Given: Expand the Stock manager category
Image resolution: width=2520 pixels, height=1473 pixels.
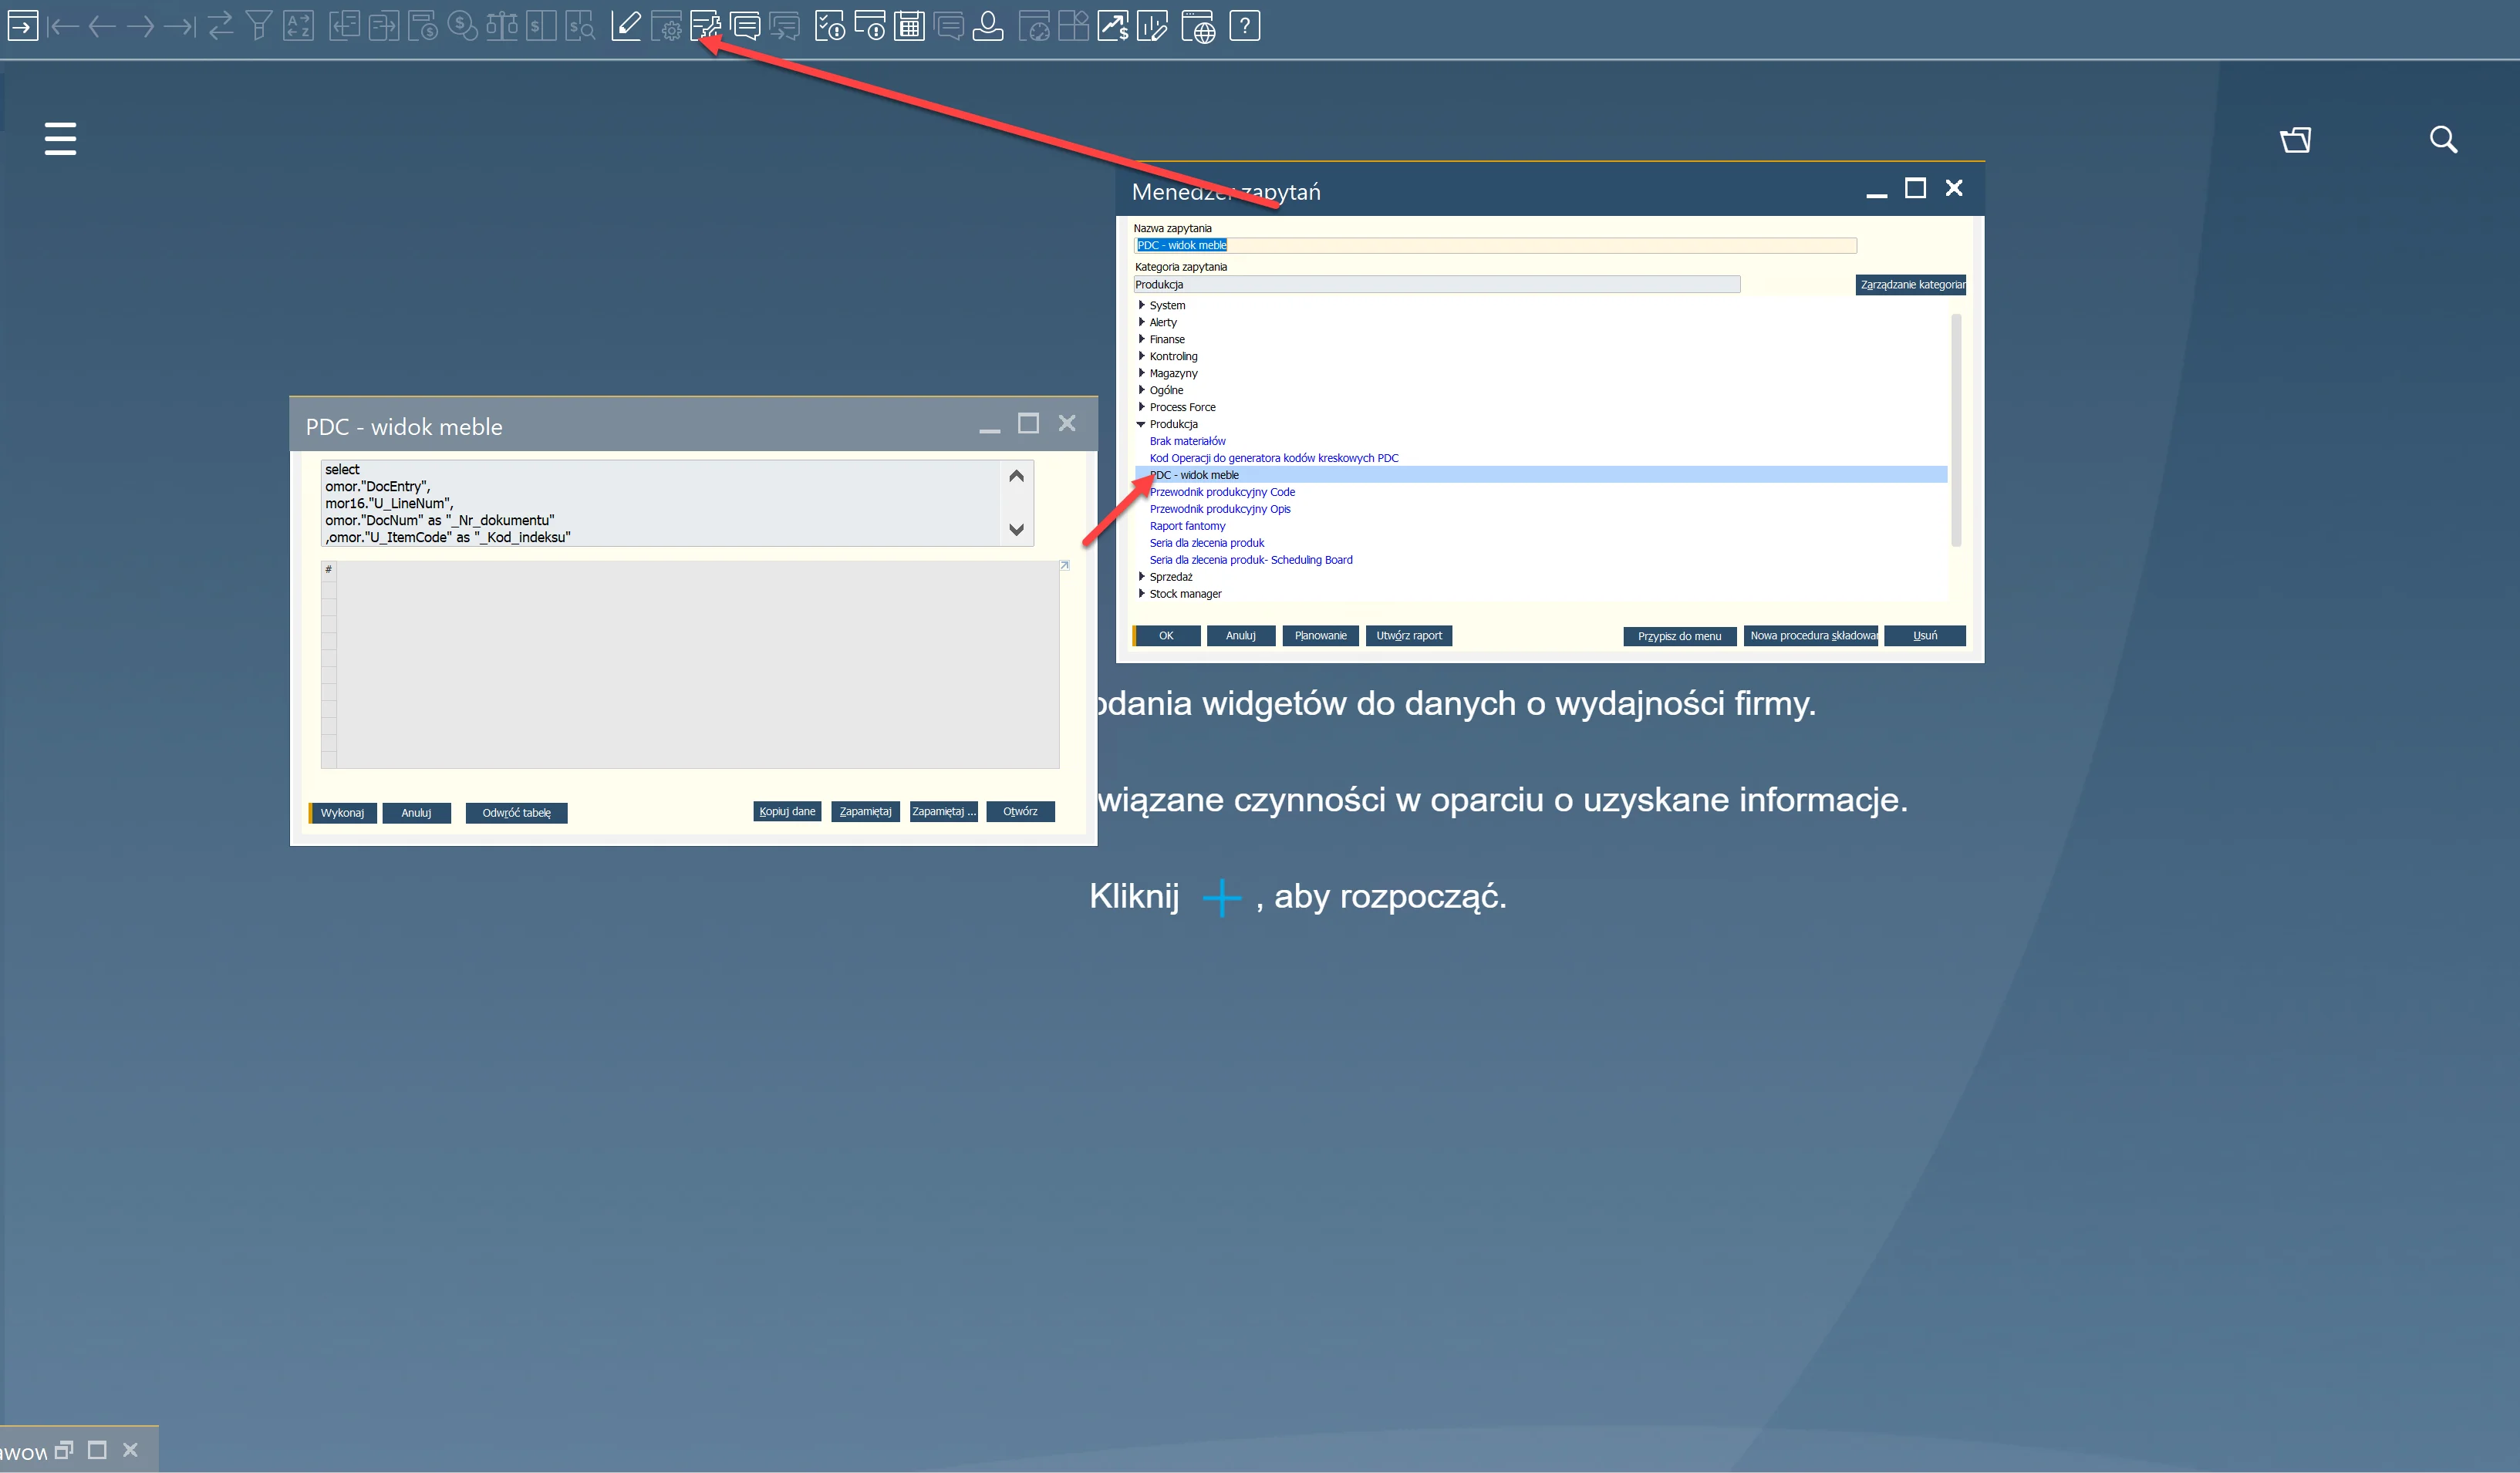Looking at the screenshot, I should click(1143, 593).
